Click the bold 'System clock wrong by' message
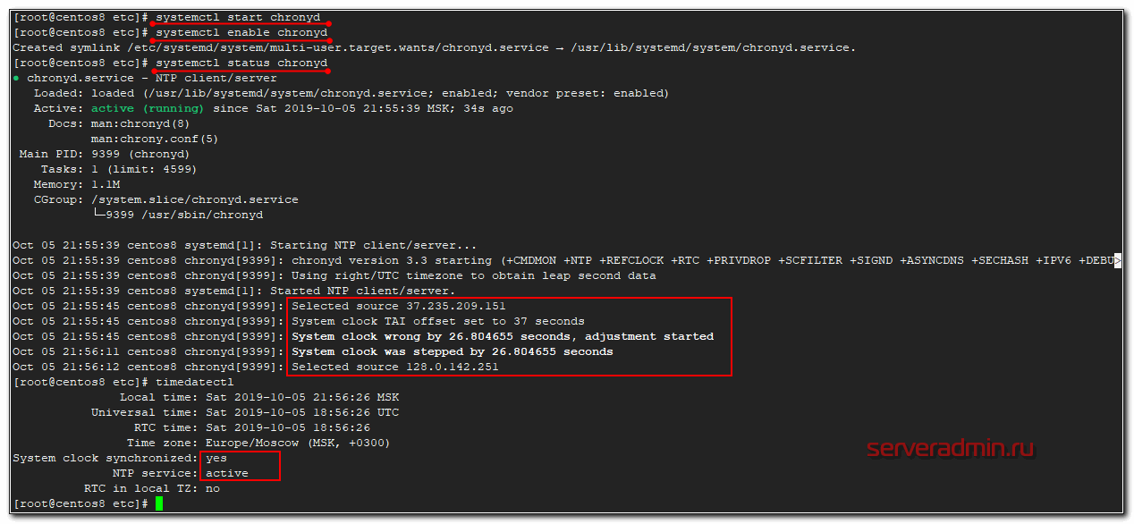This screenshot has width=1134, height=524. coord(502,336)
